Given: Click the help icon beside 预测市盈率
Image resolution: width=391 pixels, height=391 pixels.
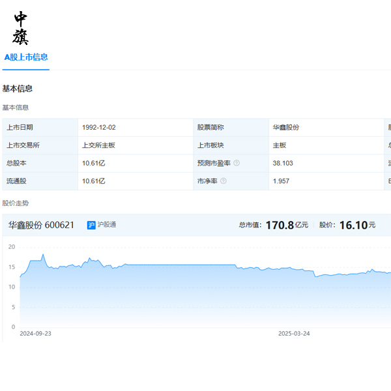Looking at the screenshot, I should pyautogui.click(x=237, y=163).
